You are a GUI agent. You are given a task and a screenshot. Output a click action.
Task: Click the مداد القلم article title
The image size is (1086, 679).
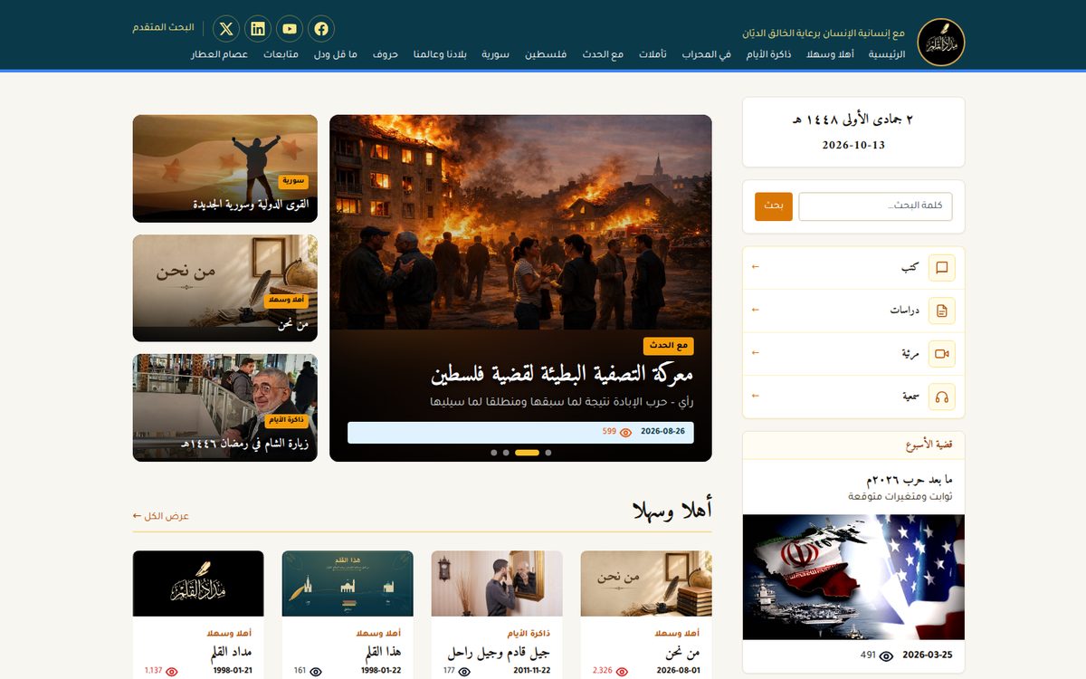[231, 653]
